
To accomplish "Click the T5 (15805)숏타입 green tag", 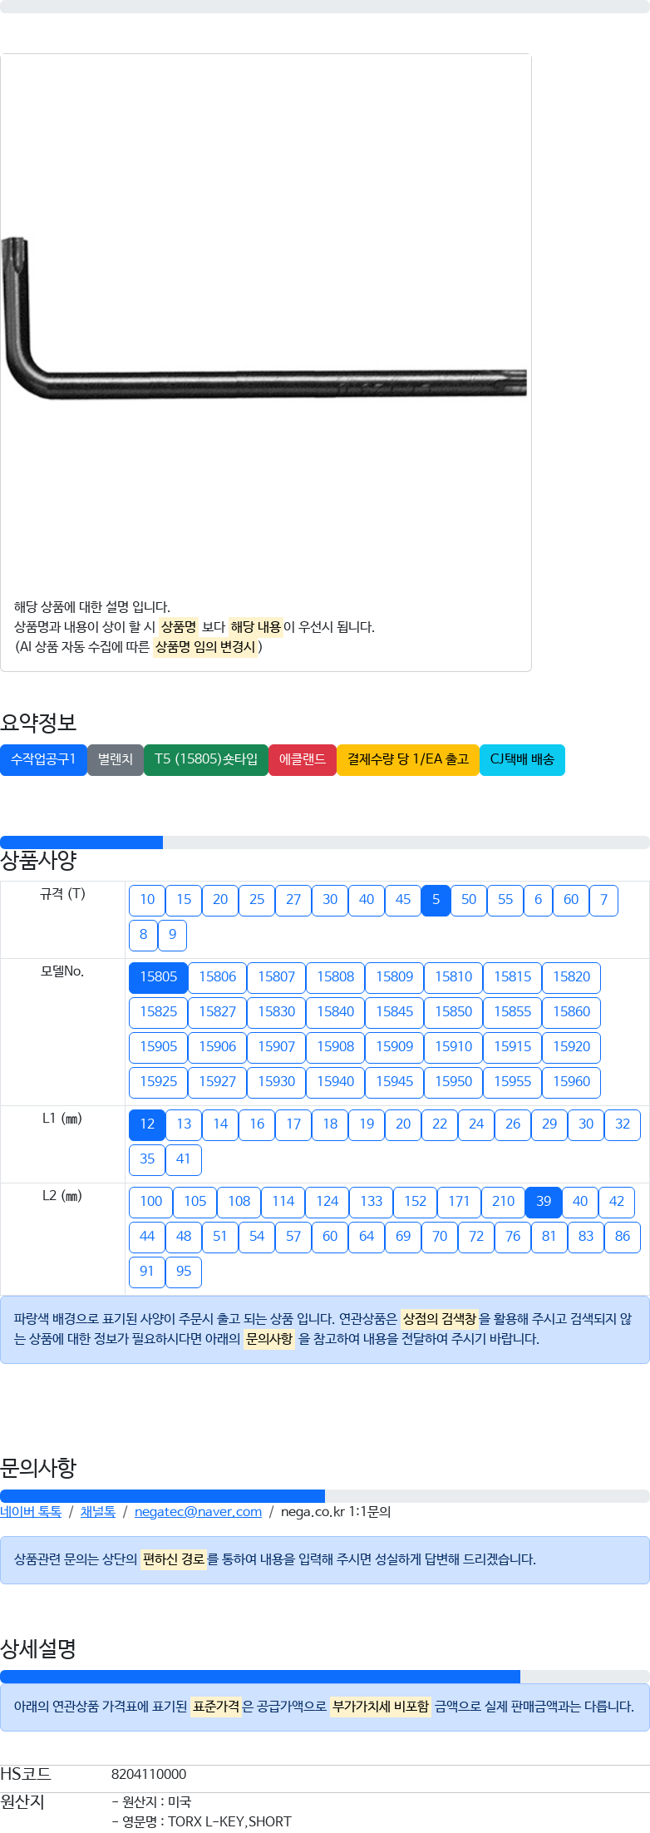I will [206, 760].
